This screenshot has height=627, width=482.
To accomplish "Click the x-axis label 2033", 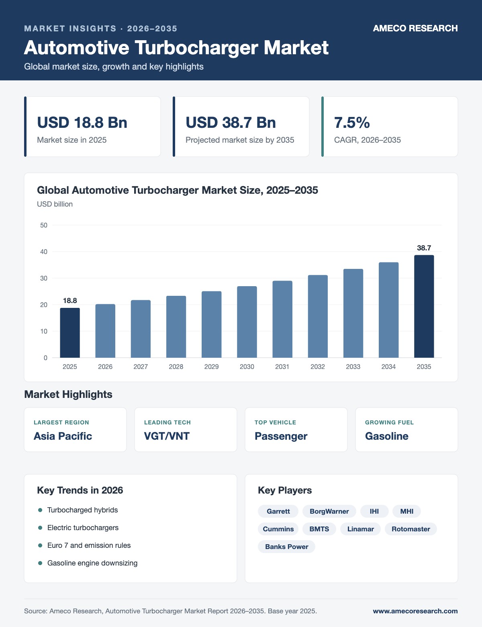I will tap(353, 367).
